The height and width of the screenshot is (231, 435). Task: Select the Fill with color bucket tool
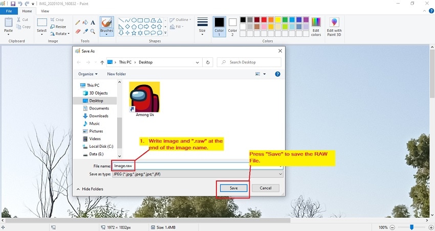tap(85, 22)
